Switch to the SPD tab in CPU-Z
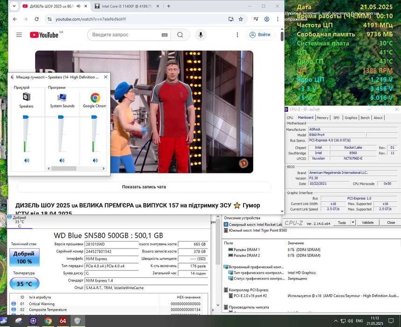 [x=337, y=118]
